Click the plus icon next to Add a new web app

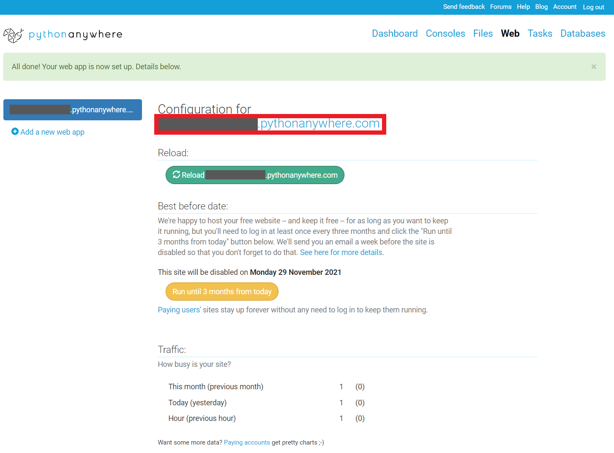point(15,132)
